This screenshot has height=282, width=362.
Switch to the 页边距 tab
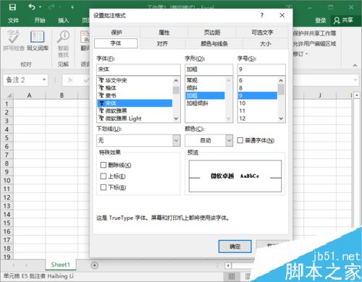[x=212, y=33]
